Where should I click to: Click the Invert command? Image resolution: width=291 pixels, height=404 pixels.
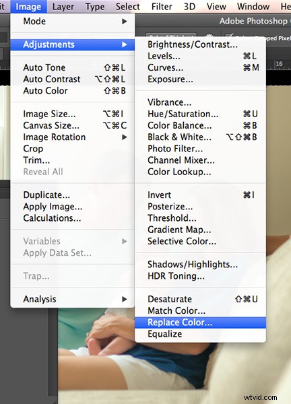[x=200, y=195]
